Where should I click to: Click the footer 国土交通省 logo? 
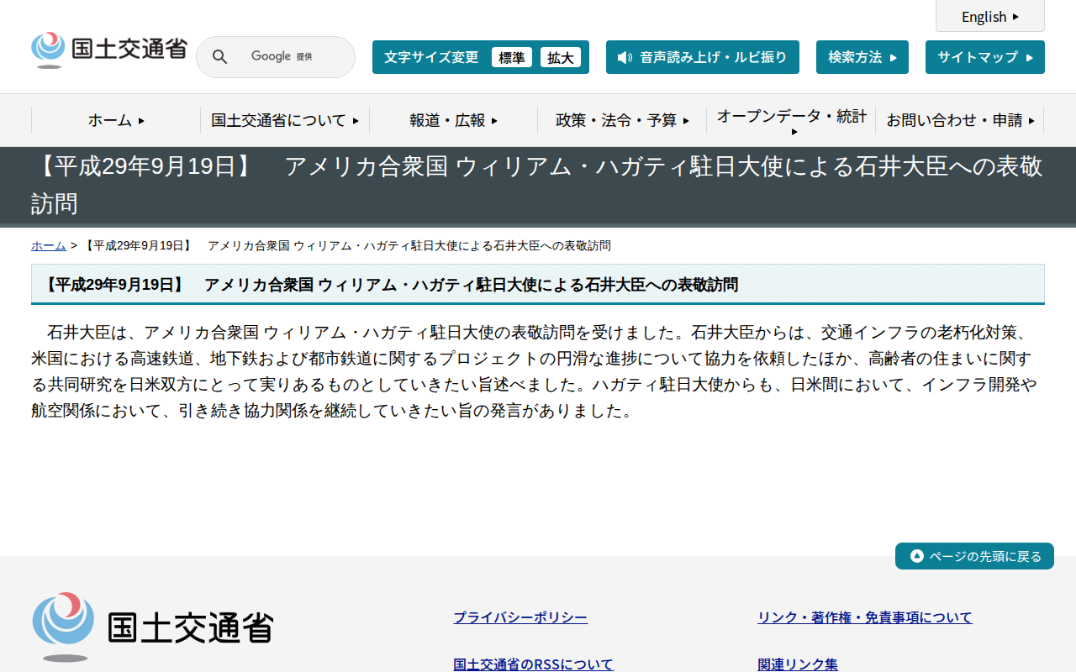tap(153, 627)
